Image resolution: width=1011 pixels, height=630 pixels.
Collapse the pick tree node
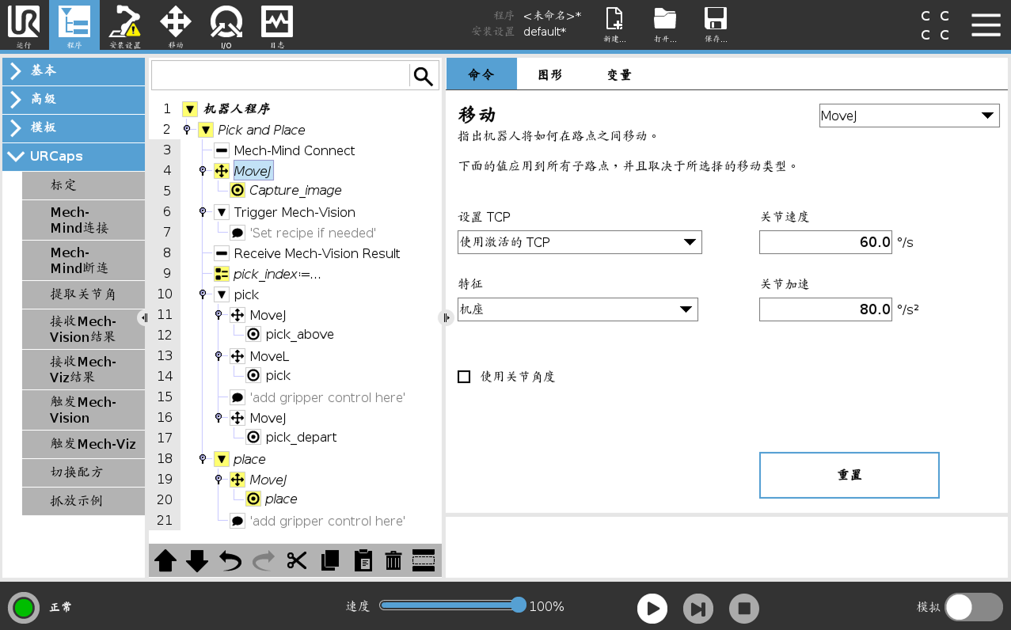221,294
